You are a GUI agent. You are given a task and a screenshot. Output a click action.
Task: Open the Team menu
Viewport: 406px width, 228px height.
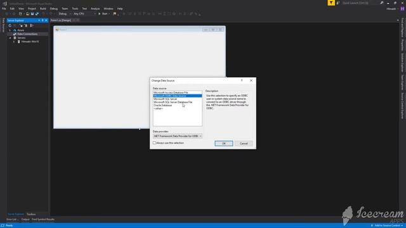pyautogui.click(x=65, y=8)
